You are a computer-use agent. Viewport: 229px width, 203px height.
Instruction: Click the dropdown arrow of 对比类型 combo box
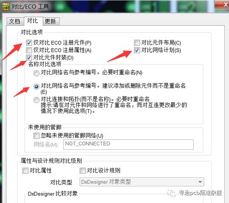[200, 182]
